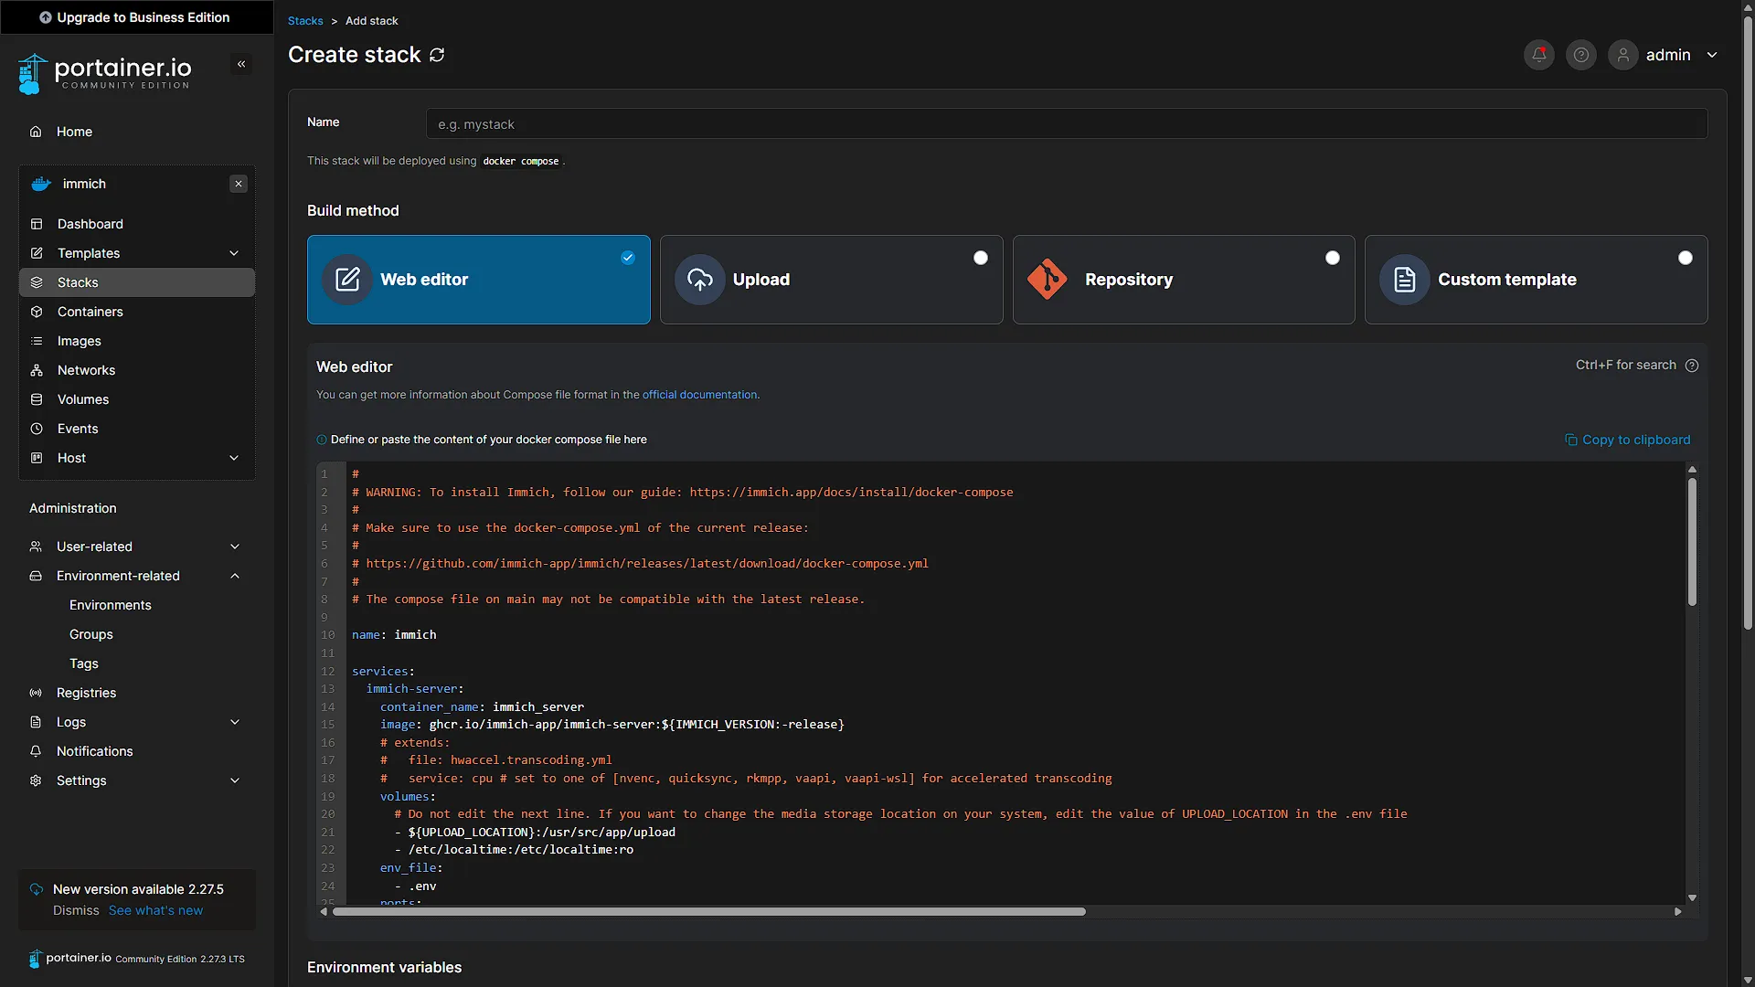Image resolution: width=1755 pixels, height=987 pixels.
Task: Click the Repository git icon
Action: click(x=1048, y=280)
